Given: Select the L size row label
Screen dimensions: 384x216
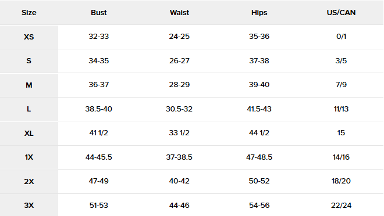Looking at the screenshot, I should (x=29, y=109).
